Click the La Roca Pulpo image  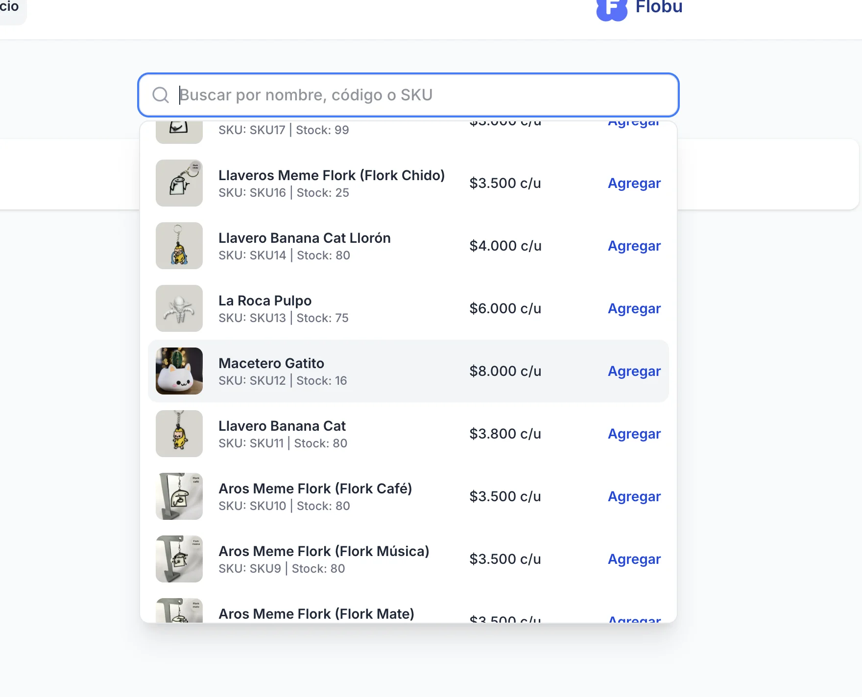[x=179, y=308]
